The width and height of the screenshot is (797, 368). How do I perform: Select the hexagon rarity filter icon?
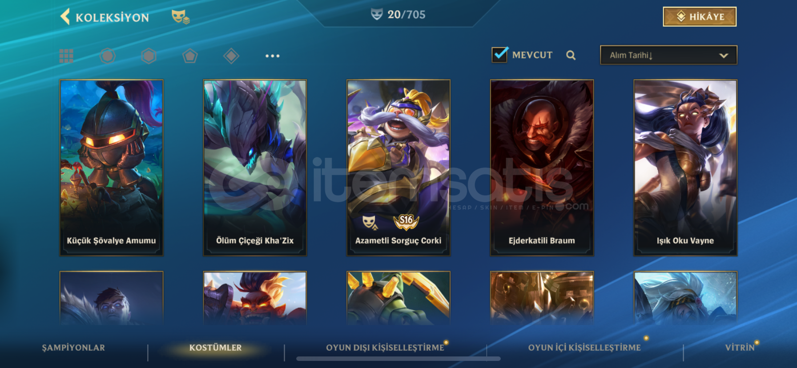point(149,56)
